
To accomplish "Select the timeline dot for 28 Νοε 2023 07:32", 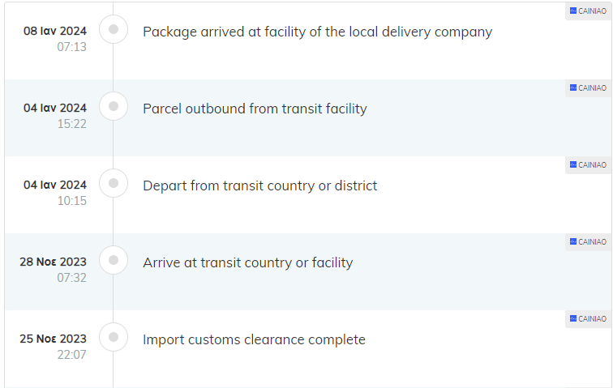I will (114, 260).
